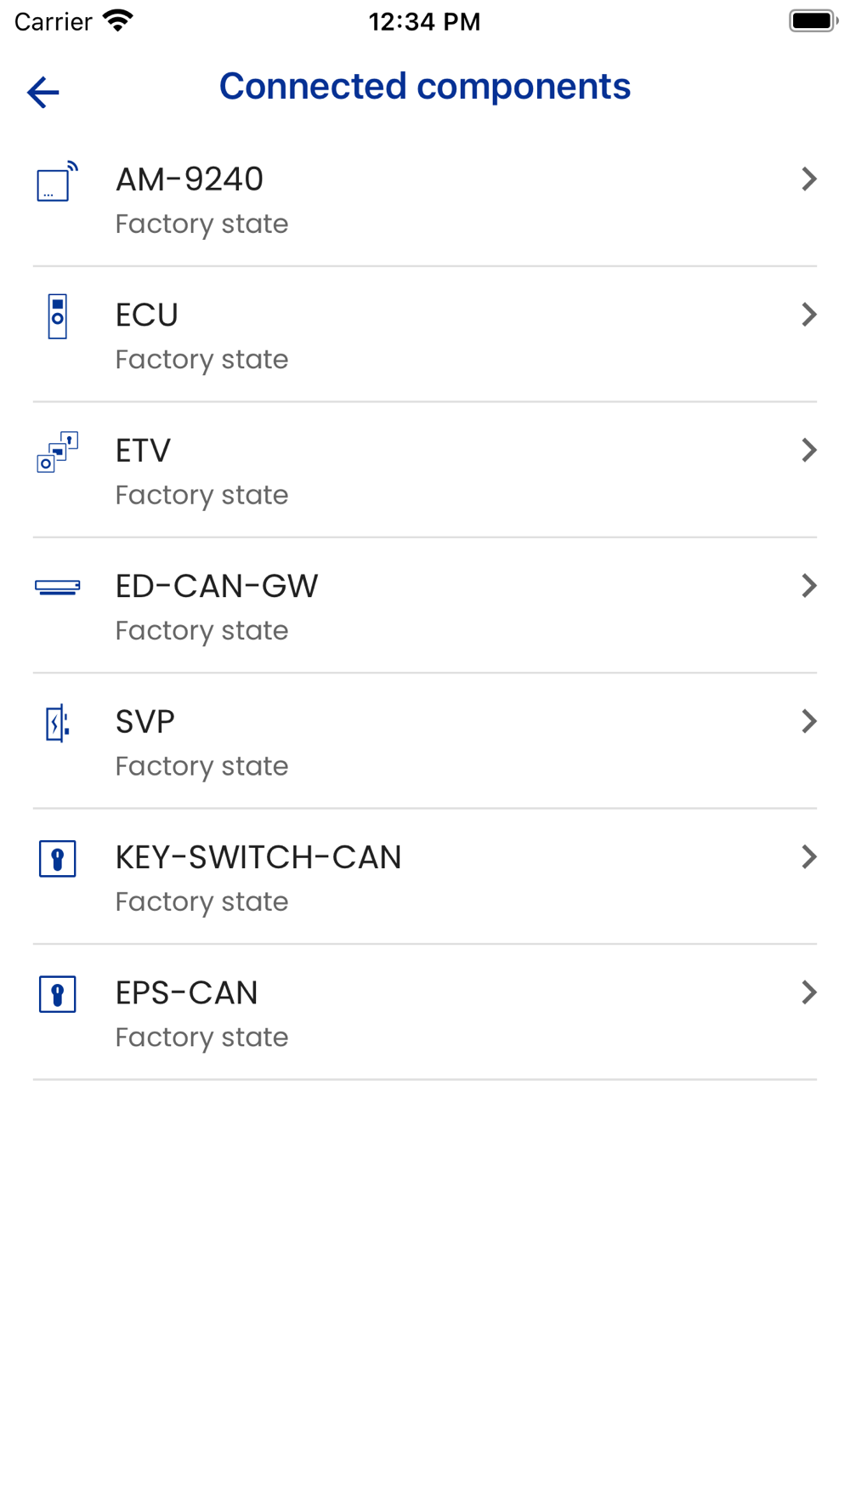Open ETV chevron arrow
The image size is (850, 1512).
pos(808,450)
